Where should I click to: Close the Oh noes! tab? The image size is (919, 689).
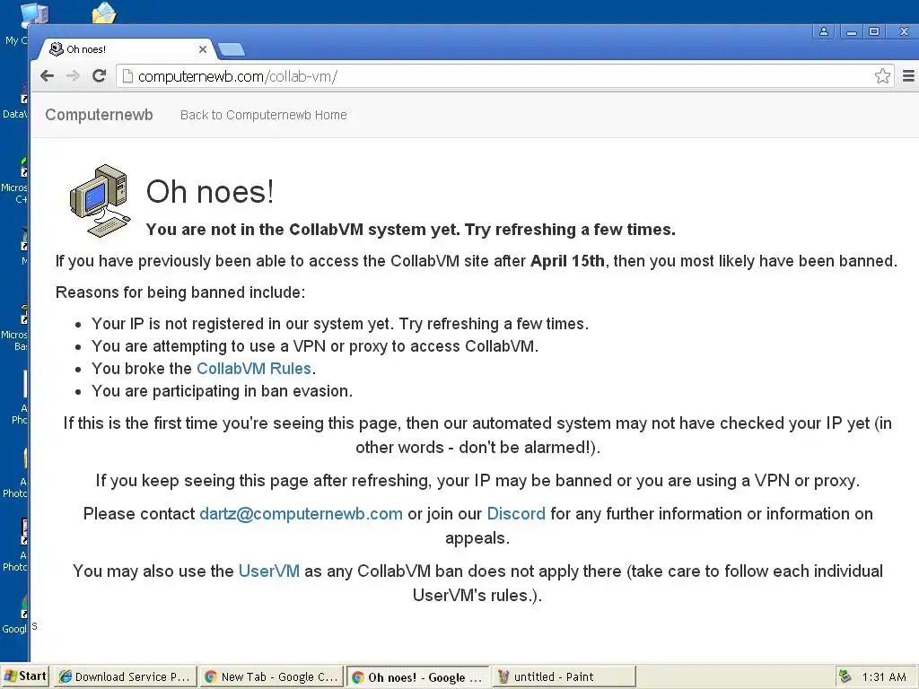(203, 49)
